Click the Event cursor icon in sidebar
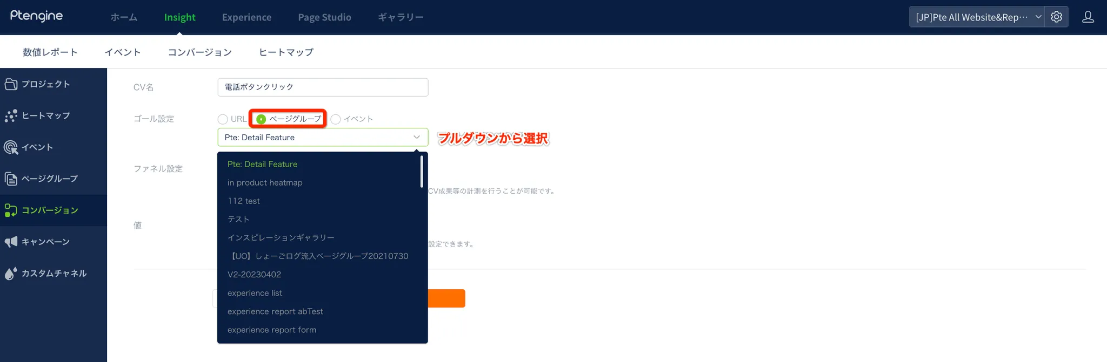Viewport: 1107px width, 362px height. [11, 147]
